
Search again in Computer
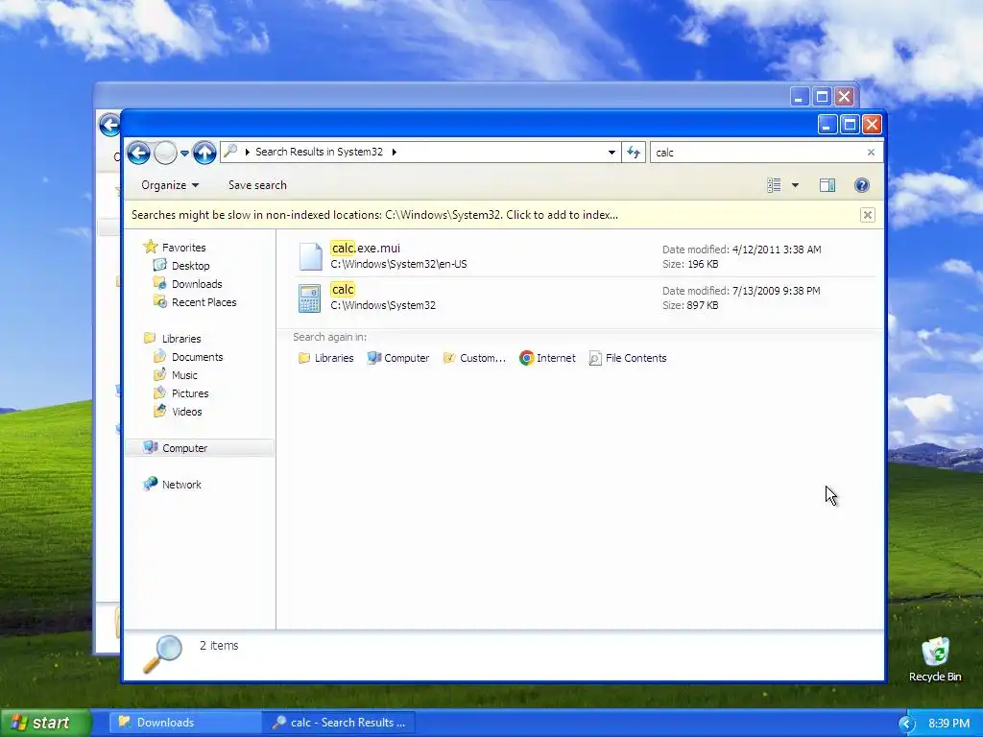click(x=398, y=358)
